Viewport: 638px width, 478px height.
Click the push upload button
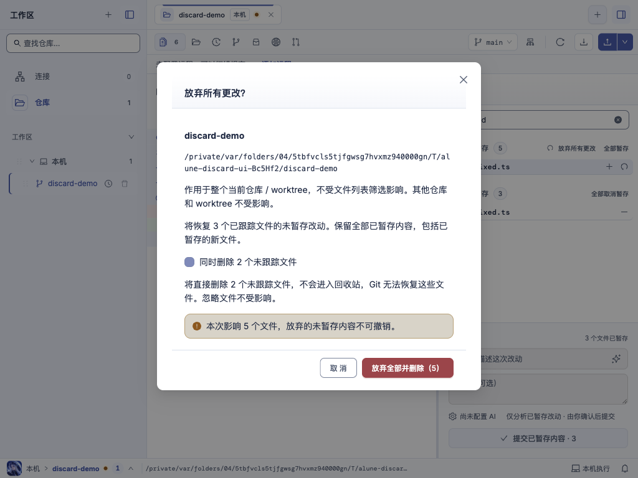[x=607, y=42]
